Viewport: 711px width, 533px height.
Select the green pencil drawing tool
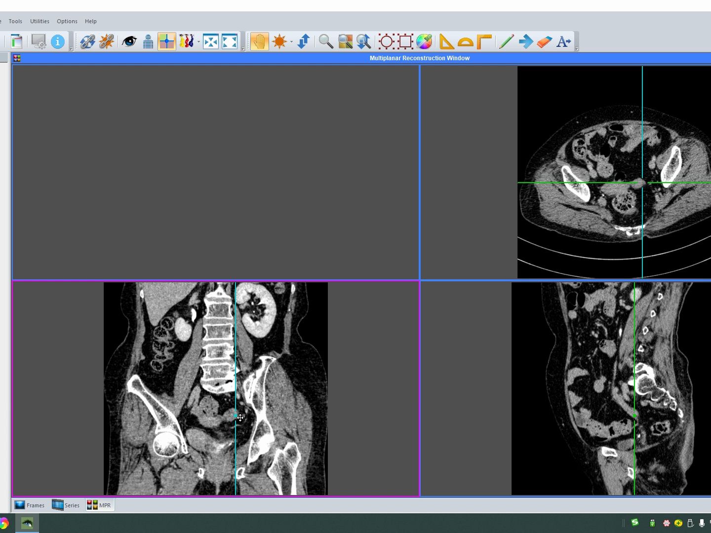507,41
